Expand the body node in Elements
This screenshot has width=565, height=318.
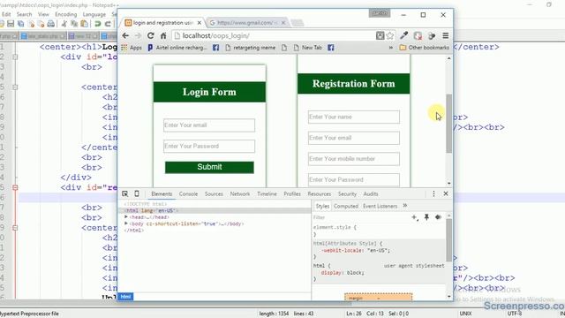[x=126, y=223]
